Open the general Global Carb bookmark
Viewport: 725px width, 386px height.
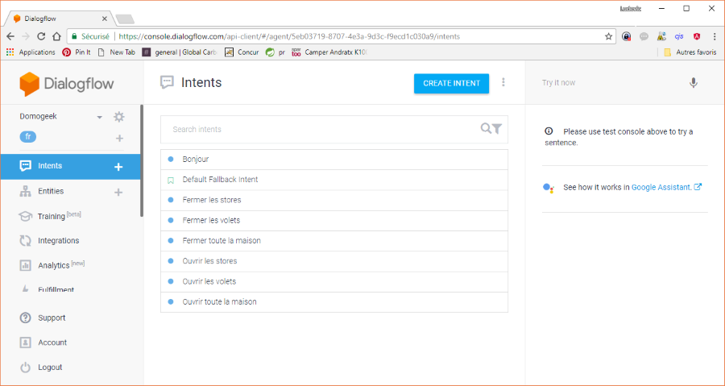[x=180, y=52]
